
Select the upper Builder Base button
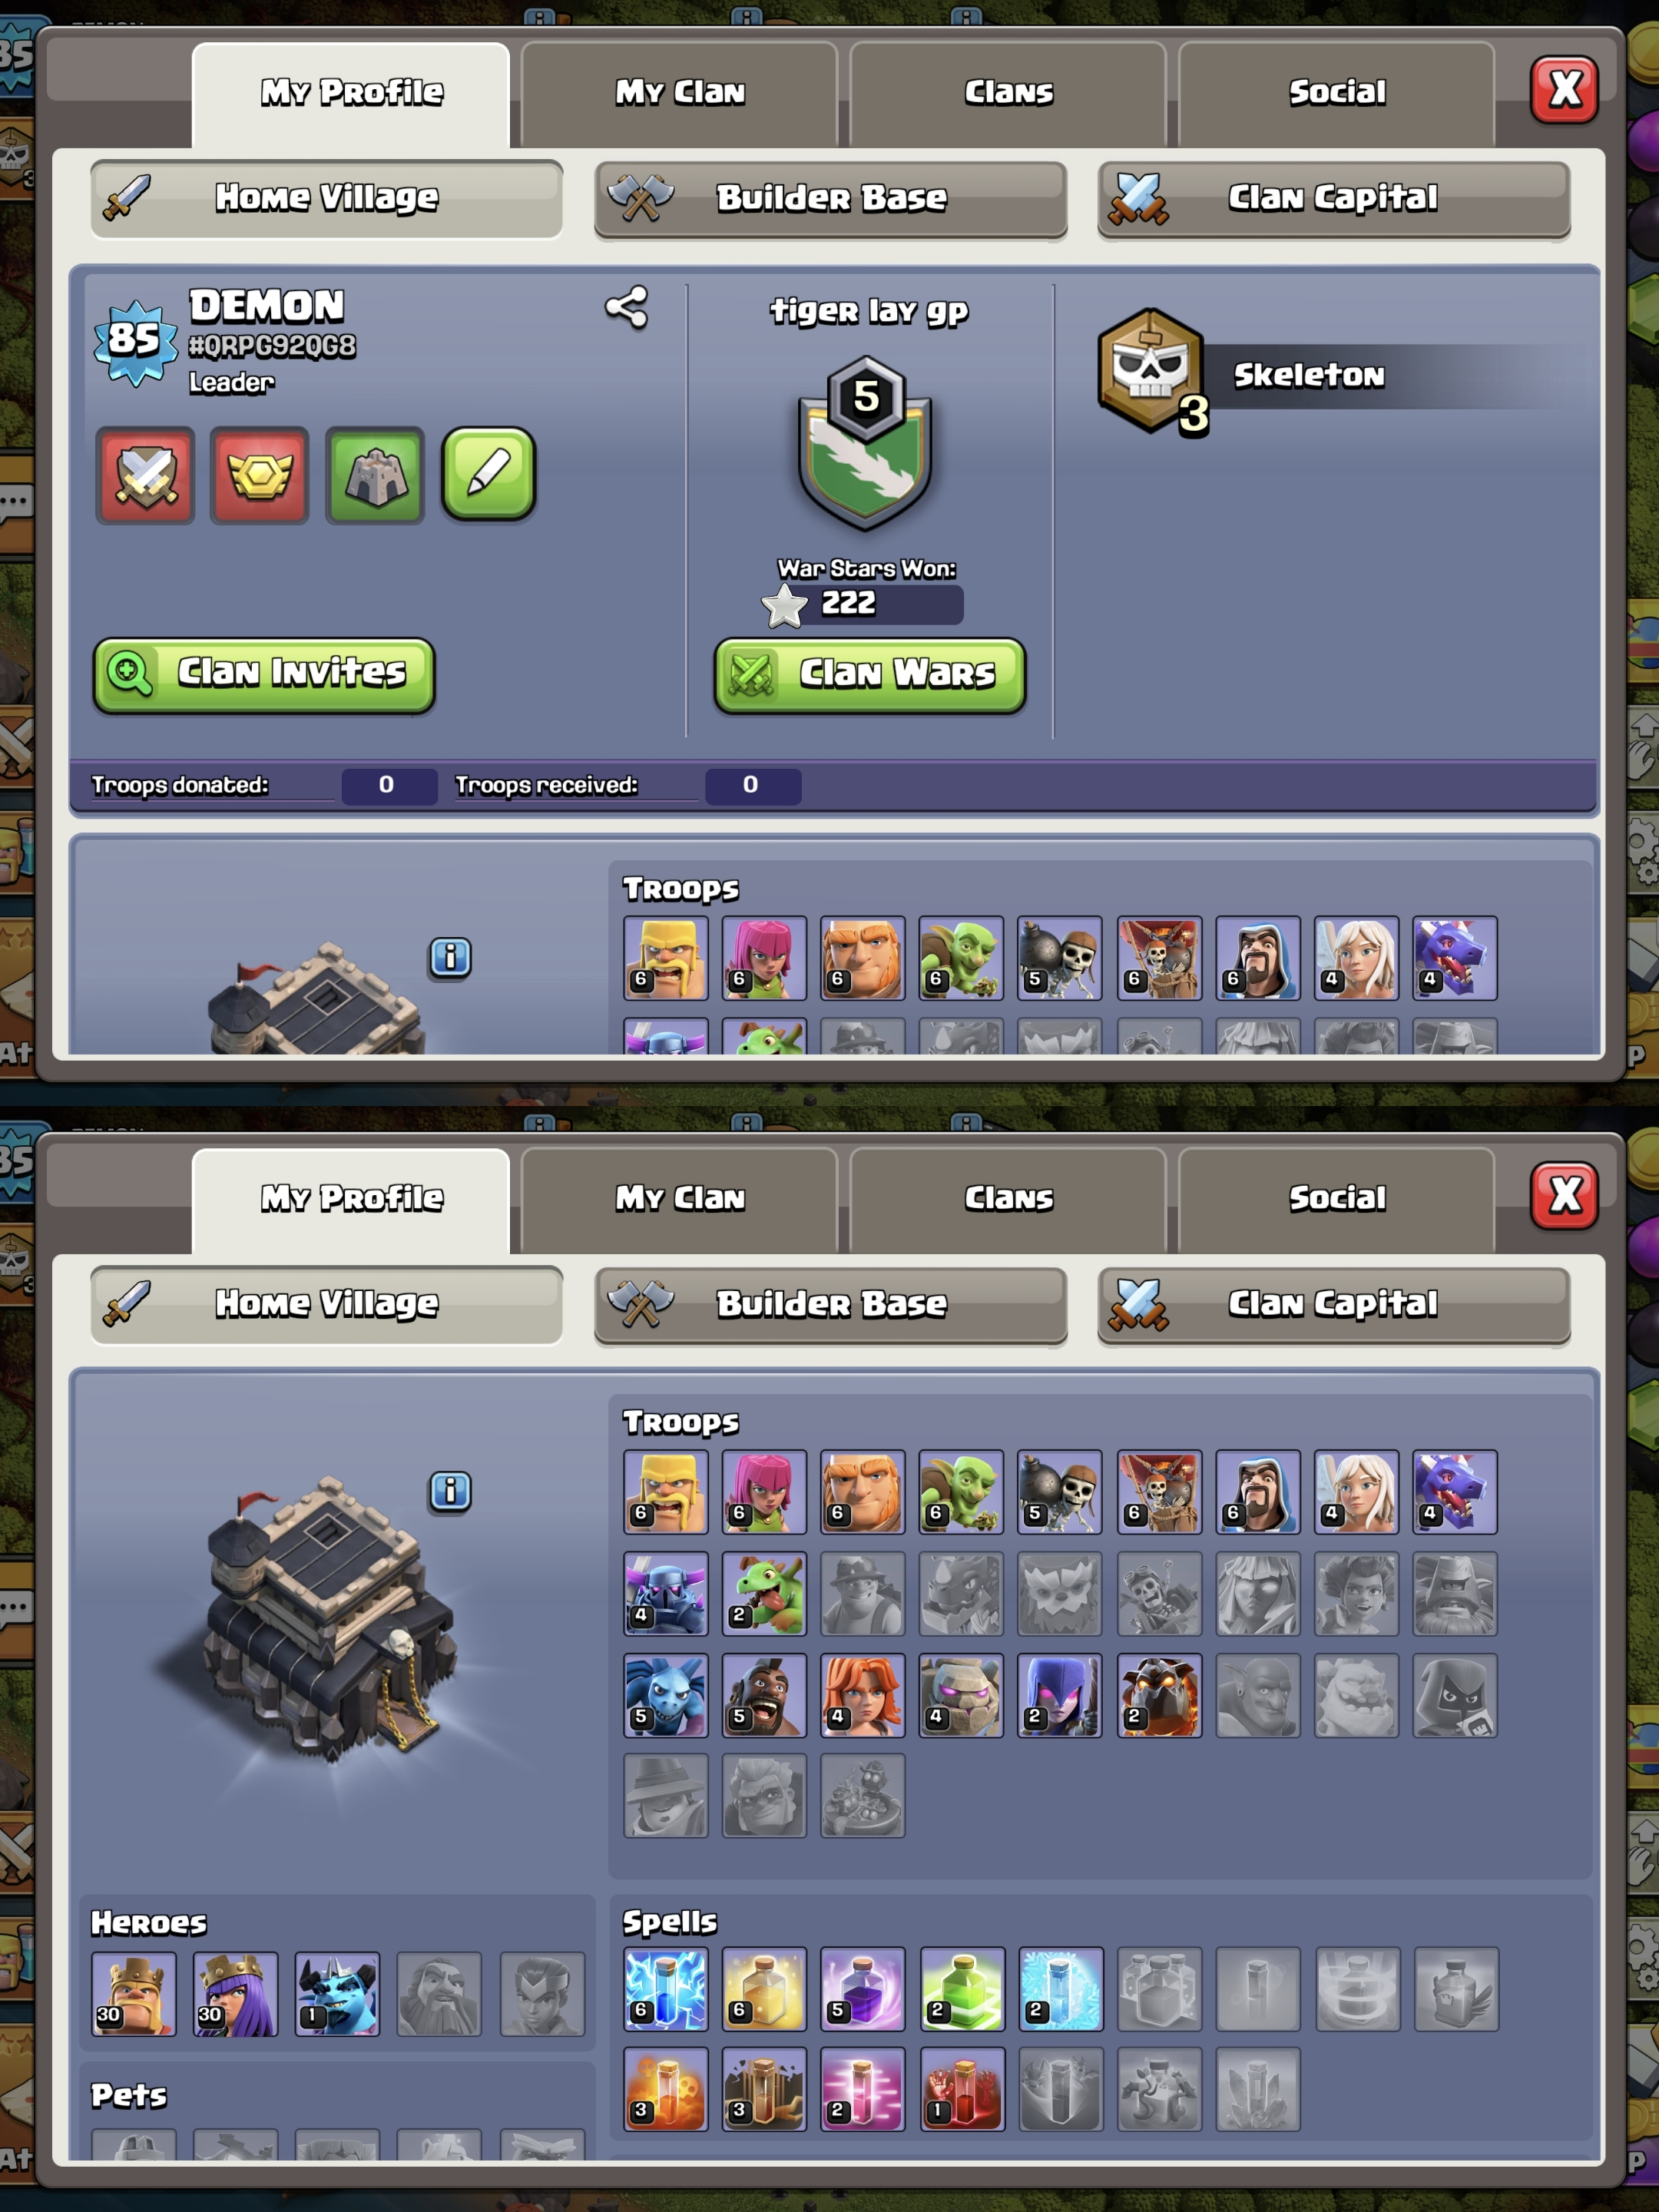click(831, 199)
